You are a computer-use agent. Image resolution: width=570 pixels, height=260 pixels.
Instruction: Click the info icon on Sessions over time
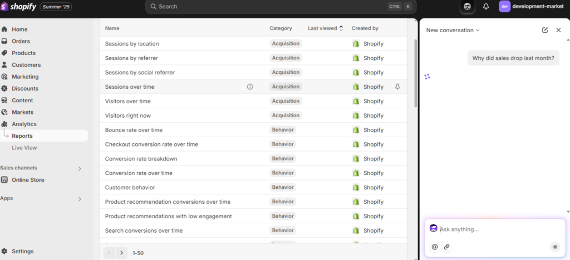[x=250, y=87]
